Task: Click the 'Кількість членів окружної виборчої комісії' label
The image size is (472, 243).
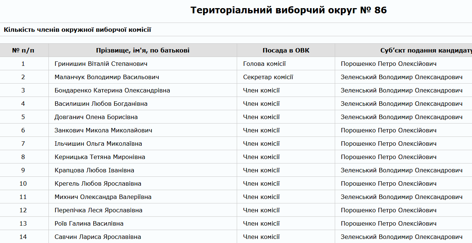Action: [77, 30]
